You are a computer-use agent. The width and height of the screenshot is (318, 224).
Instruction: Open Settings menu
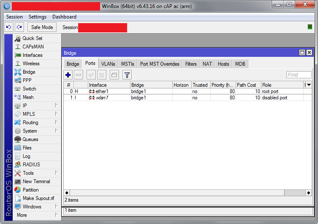pos(38,17)
